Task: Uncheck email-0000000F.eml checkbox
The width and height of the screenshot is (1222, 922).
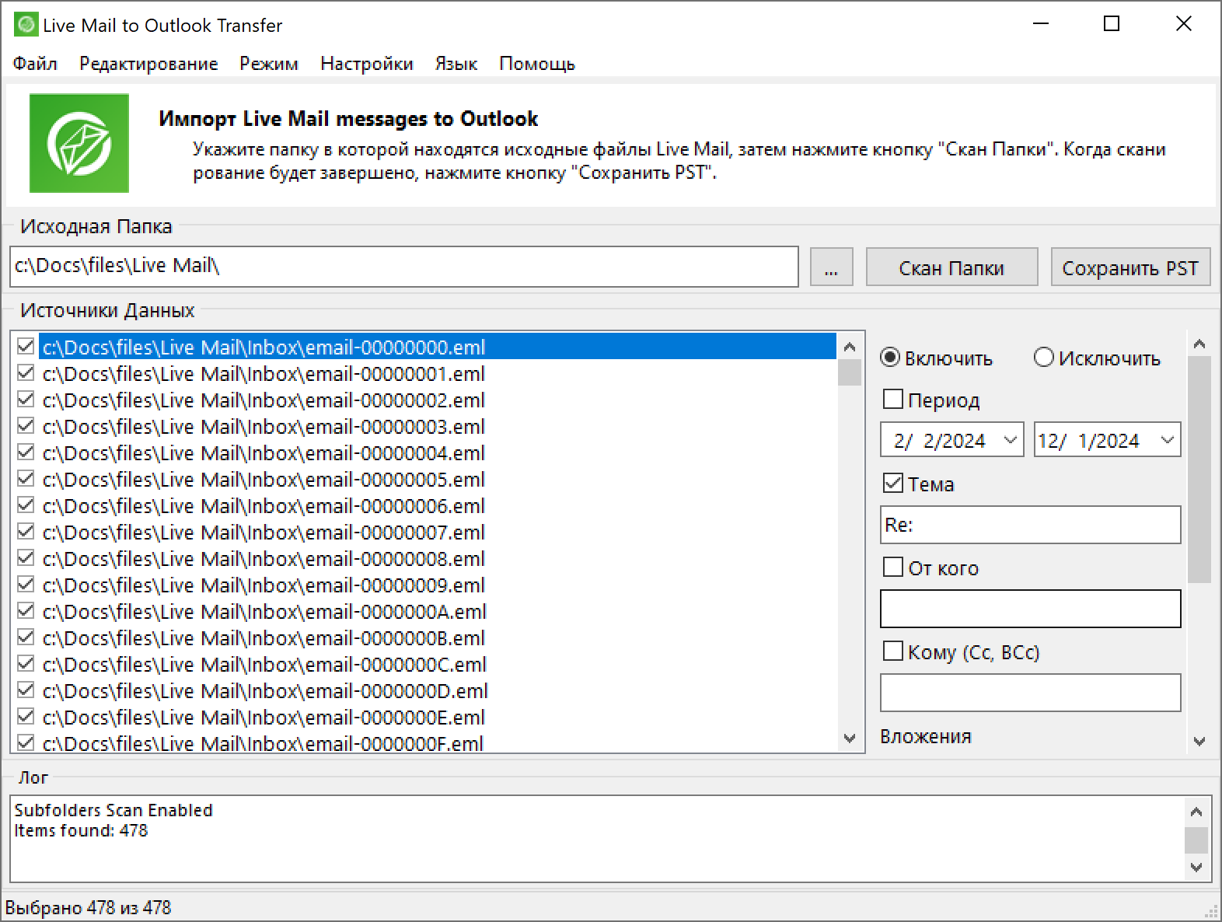Action: 26,742
